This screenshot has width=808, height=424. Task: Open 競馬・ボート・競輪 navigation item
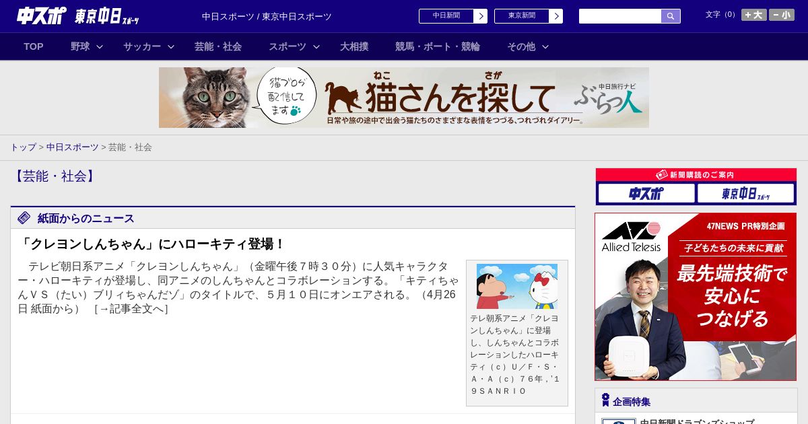438,46
